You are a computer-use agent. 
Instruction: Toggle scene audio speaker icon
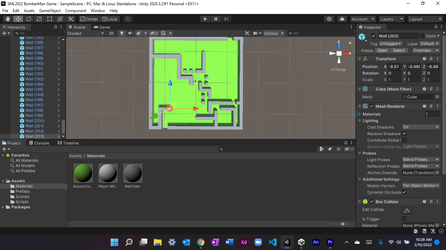pyautogui.click(x=130, y=33)
